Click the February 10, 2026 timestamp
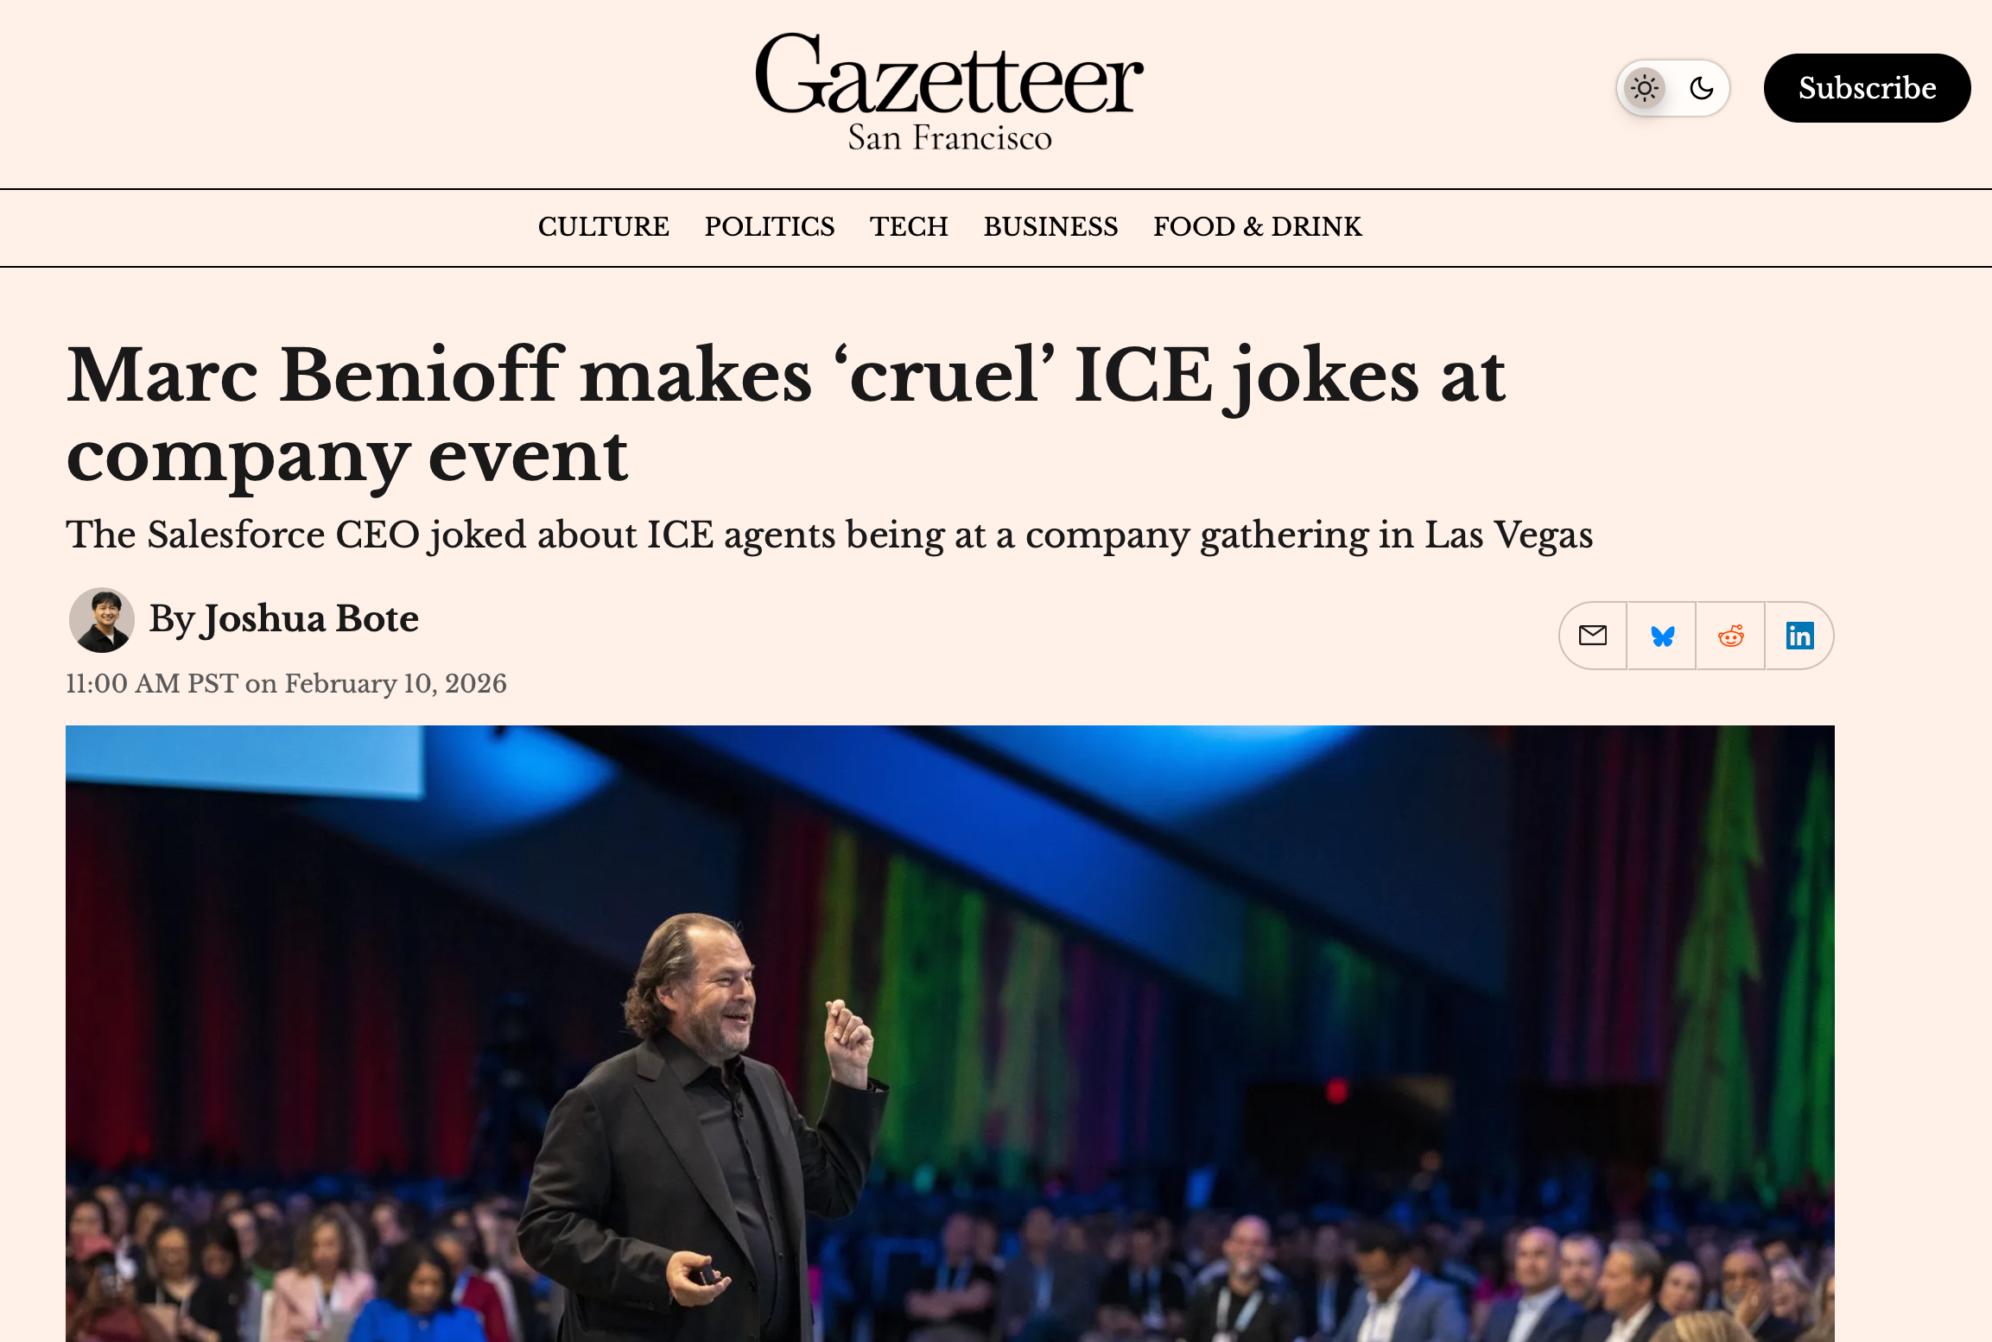Viewport: 1992px width, 1342px height. pos(286,684)
